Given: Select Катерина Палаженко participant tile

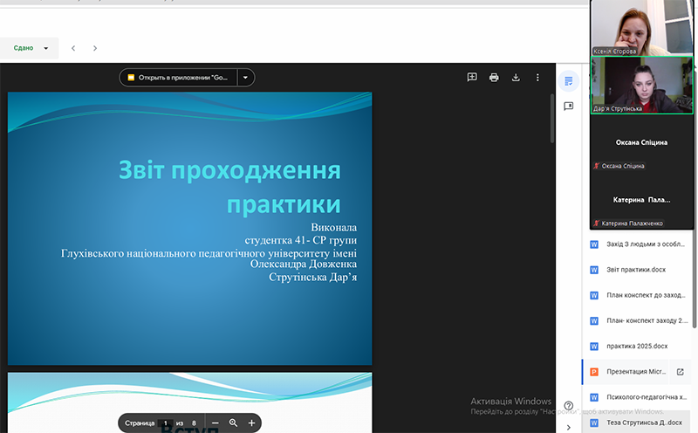Looking at the screenshot, I should [642, 200].
